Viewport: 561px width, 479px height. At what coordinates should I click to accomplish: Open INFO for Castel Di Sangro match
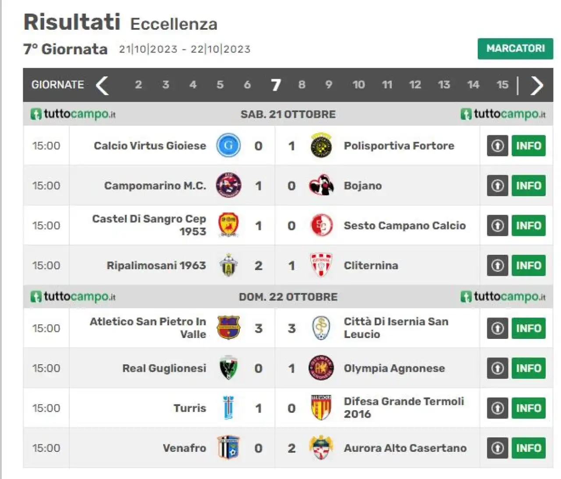(529, 225)
